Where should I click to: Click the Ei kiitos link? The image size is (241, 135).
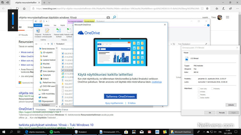(x=132, y=103)
